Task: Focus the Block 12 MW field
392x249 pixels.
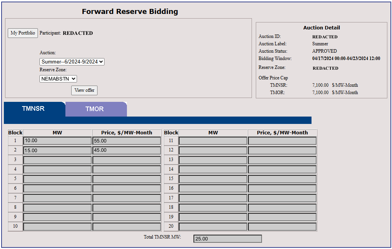Action: [x=213, y=150]
